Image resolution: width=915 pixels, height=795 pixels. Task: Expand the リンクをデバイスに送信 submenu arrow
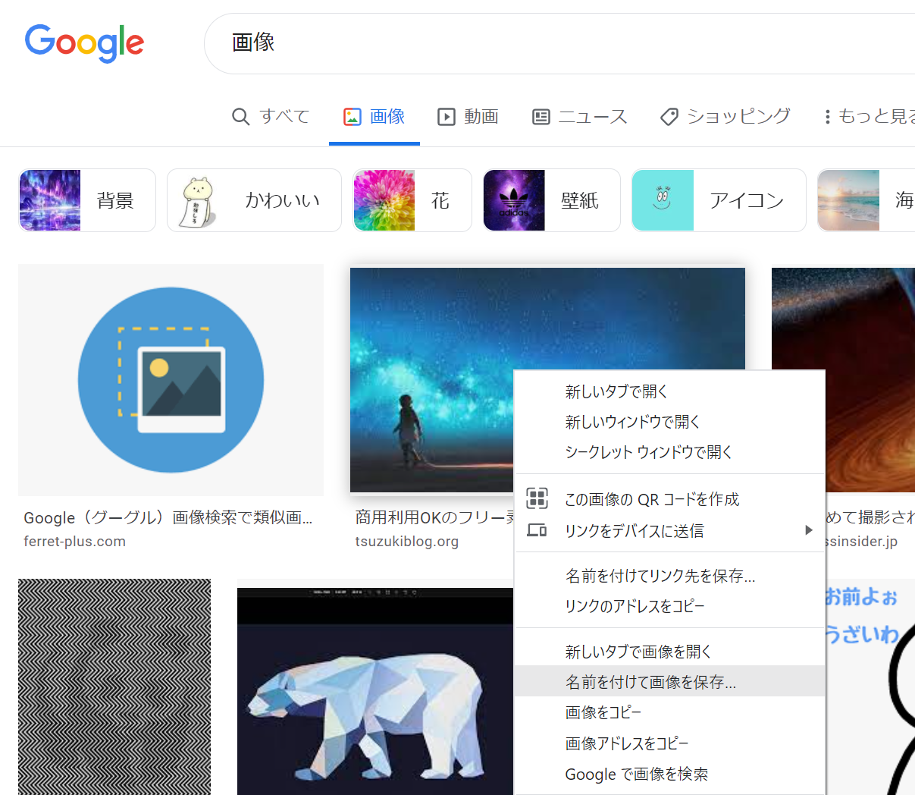point(808,530)
